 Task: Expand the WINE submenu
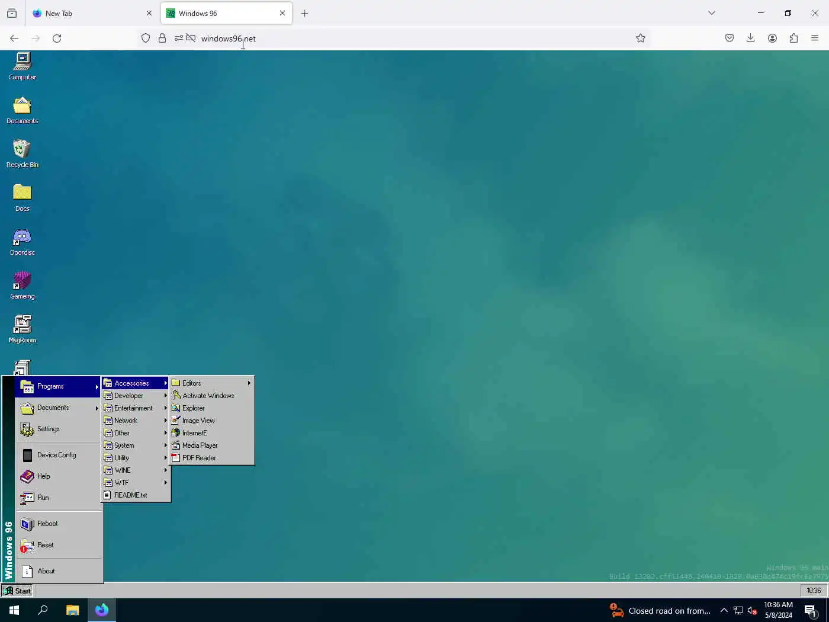(136, 470)
